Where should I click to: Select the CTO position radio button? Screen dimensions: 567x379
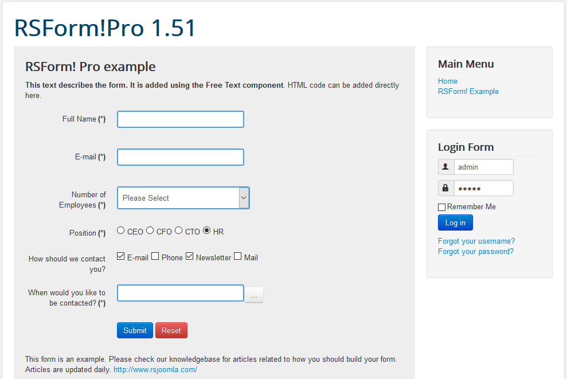tap(179, 230)
